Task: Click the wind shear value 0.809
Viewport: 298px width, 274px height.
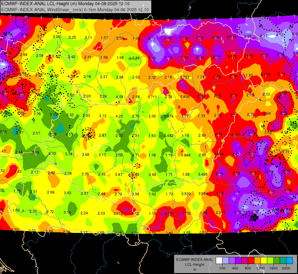Action: [185, 97]
